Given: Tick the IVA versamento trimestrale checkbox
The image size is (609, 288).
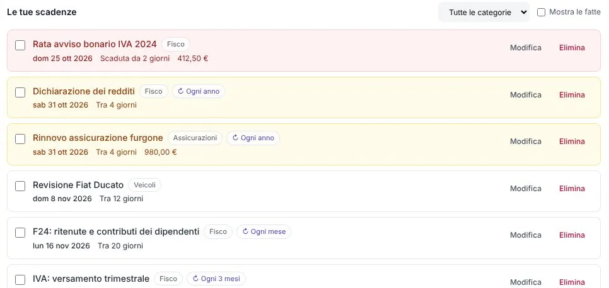Looking at the screenshot, I should 20,279.
